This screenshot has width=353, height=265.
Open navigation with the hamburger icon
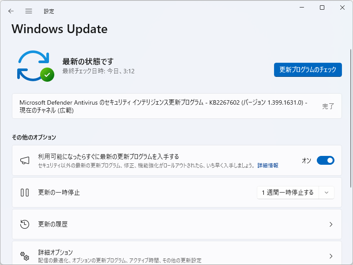tap(28, 11)
